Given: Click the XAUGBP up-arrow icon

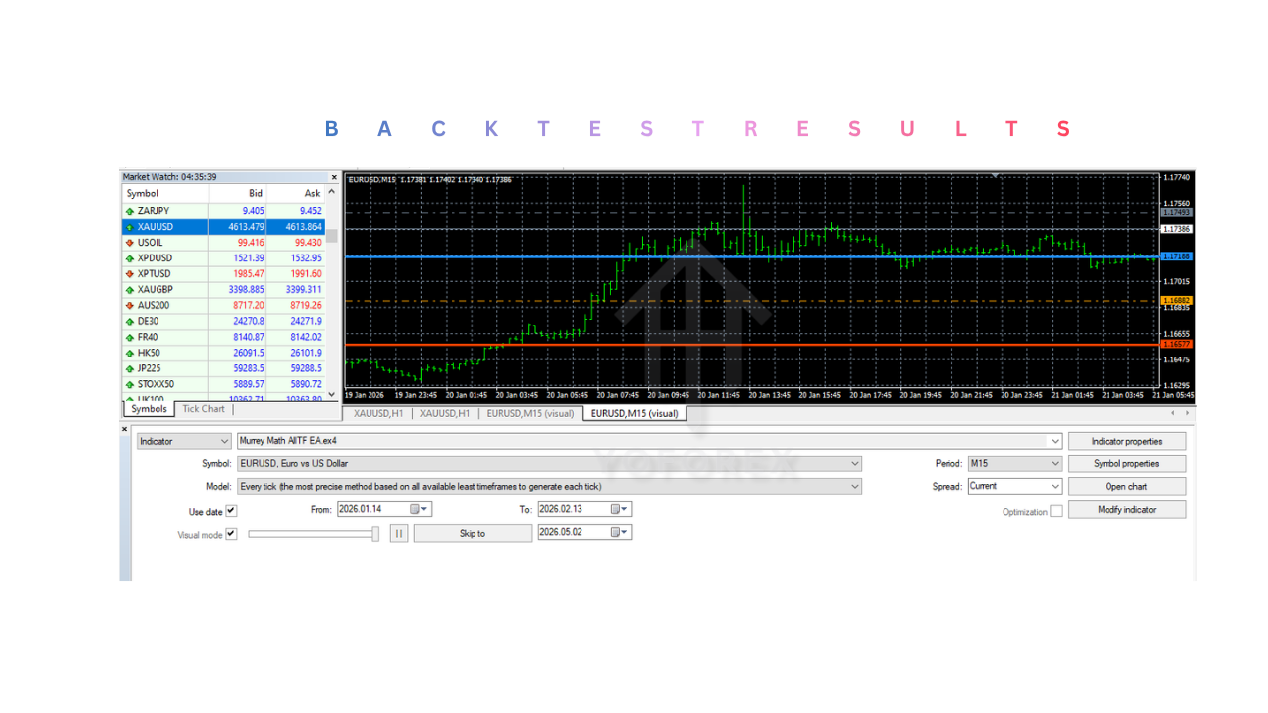Looking at the screenshot, I should (x=129, y=290).
